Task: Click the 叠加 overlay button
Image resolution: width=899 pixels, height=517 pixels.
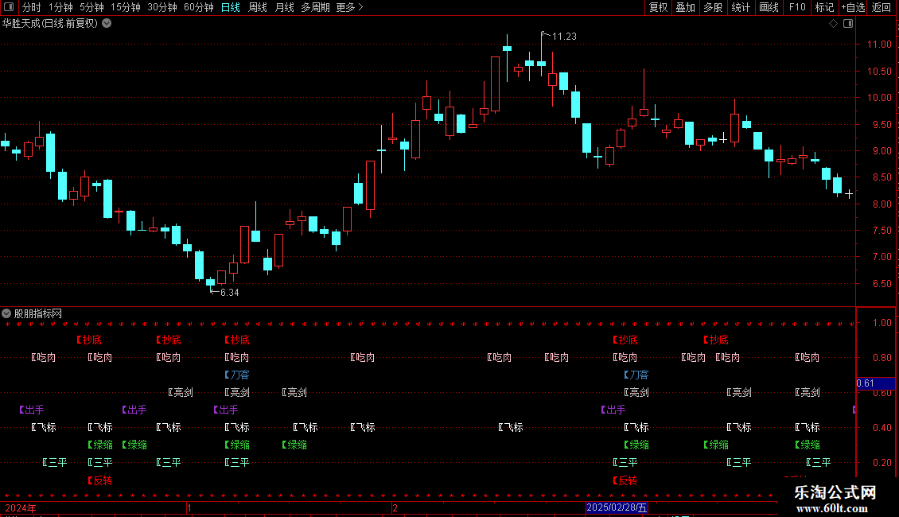Action: (685, 7)
